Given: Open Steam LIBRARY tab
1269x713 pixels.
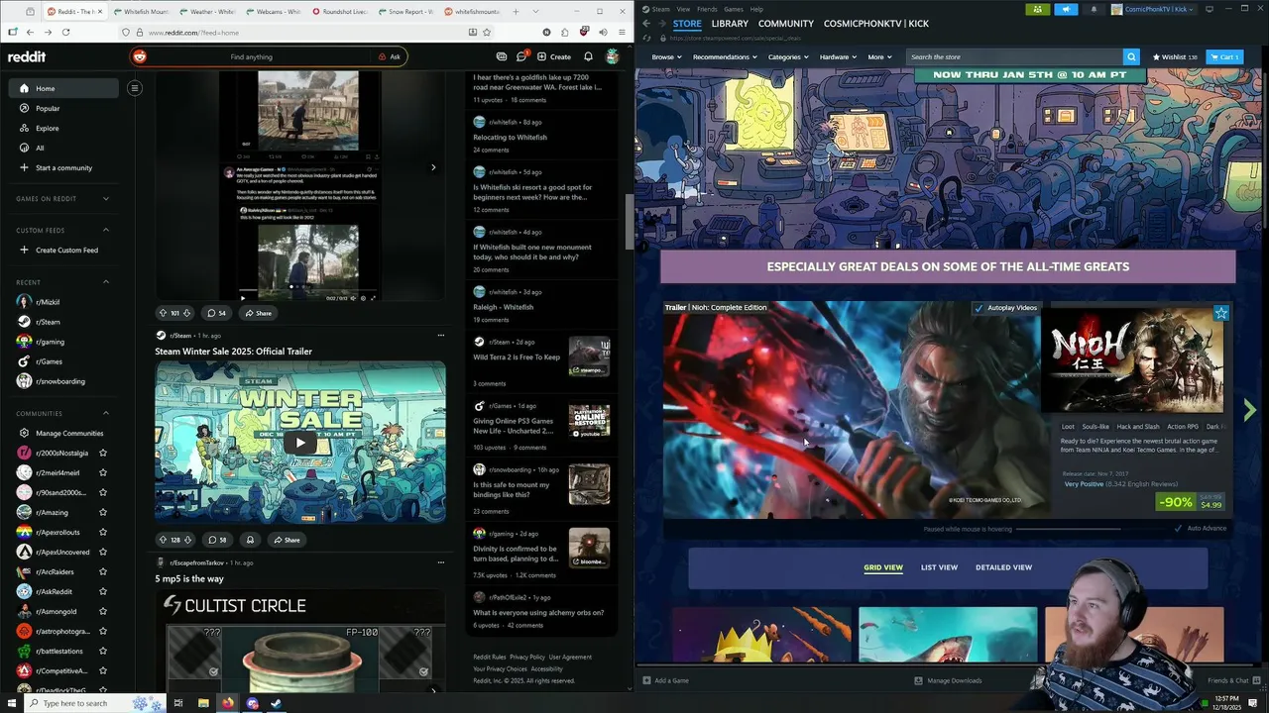Looking at the screenshot, I should (x=730, y=23).
